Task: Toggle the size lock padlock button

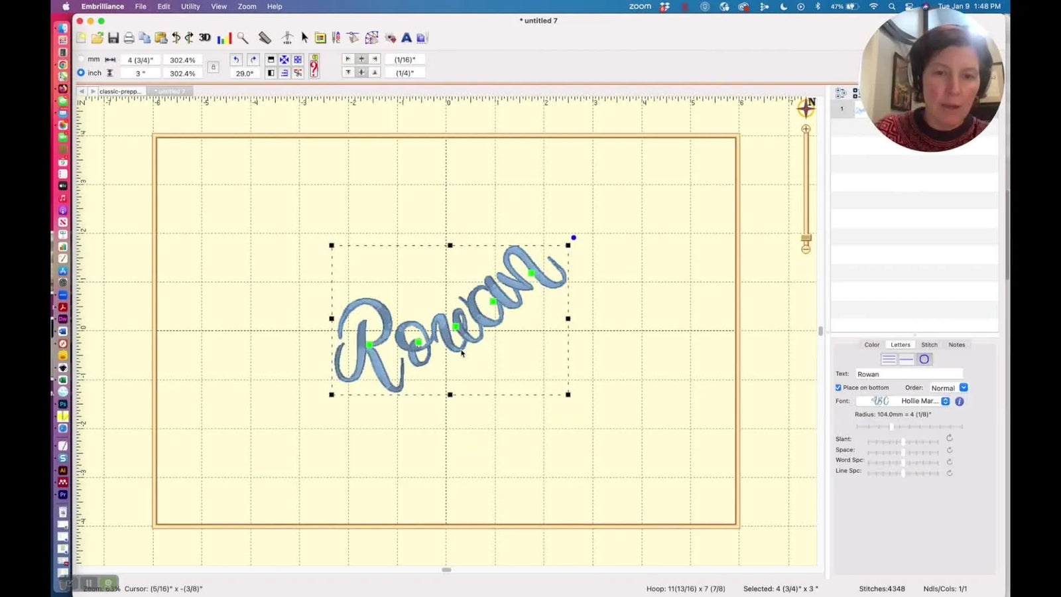Action: tap(213, 67)
